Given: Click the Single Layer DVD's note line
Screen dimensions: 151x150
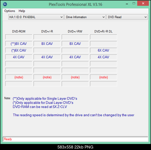Looking at the screenshot, I should pyautogui.click(x=45, y=99).
